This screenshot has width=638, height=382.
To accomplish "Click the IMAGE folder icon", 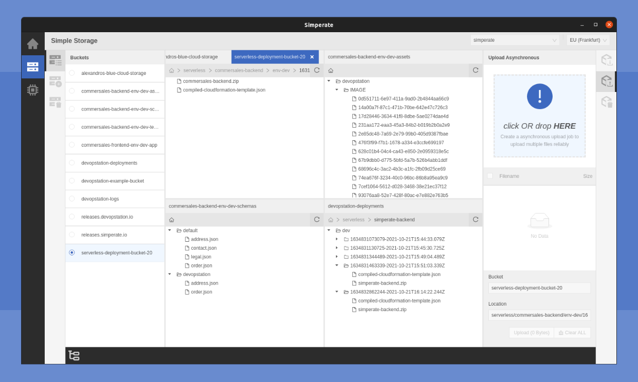I will point(346,90).
